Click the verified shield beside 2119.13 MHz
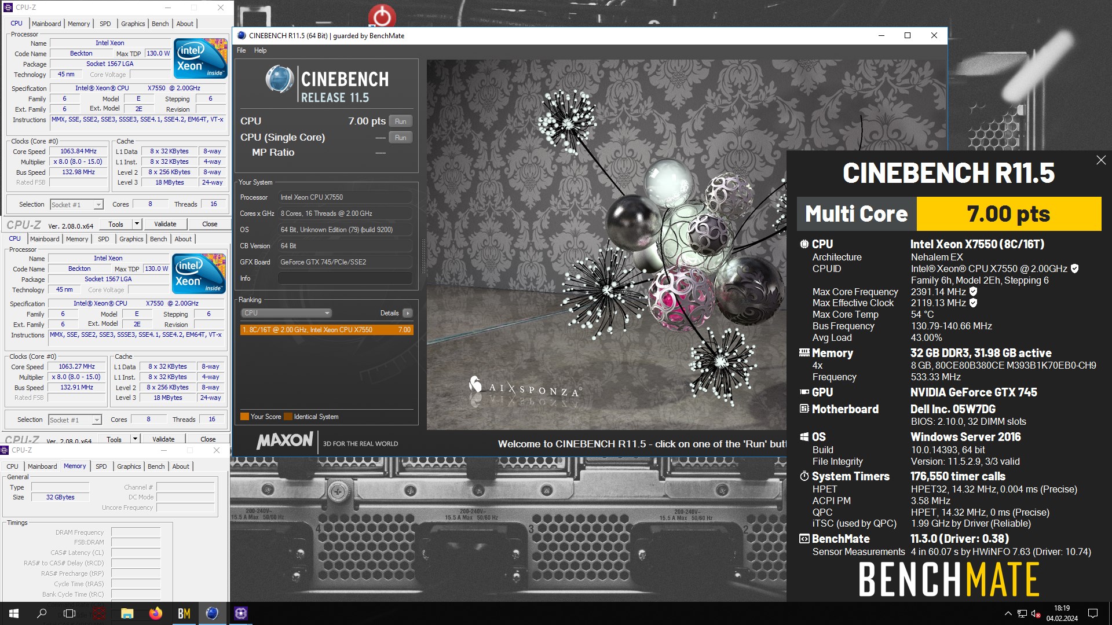1112x625 pixels. pyautogui.click(x=973, y=303)
